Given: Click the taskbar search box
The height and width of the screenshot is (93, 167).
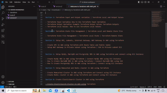Looking at the screenshot, I should coord(23,91).
